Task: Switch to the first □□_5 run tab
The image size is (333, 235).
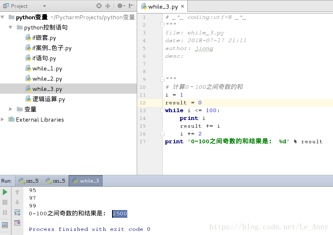Action: click(29, 181)
